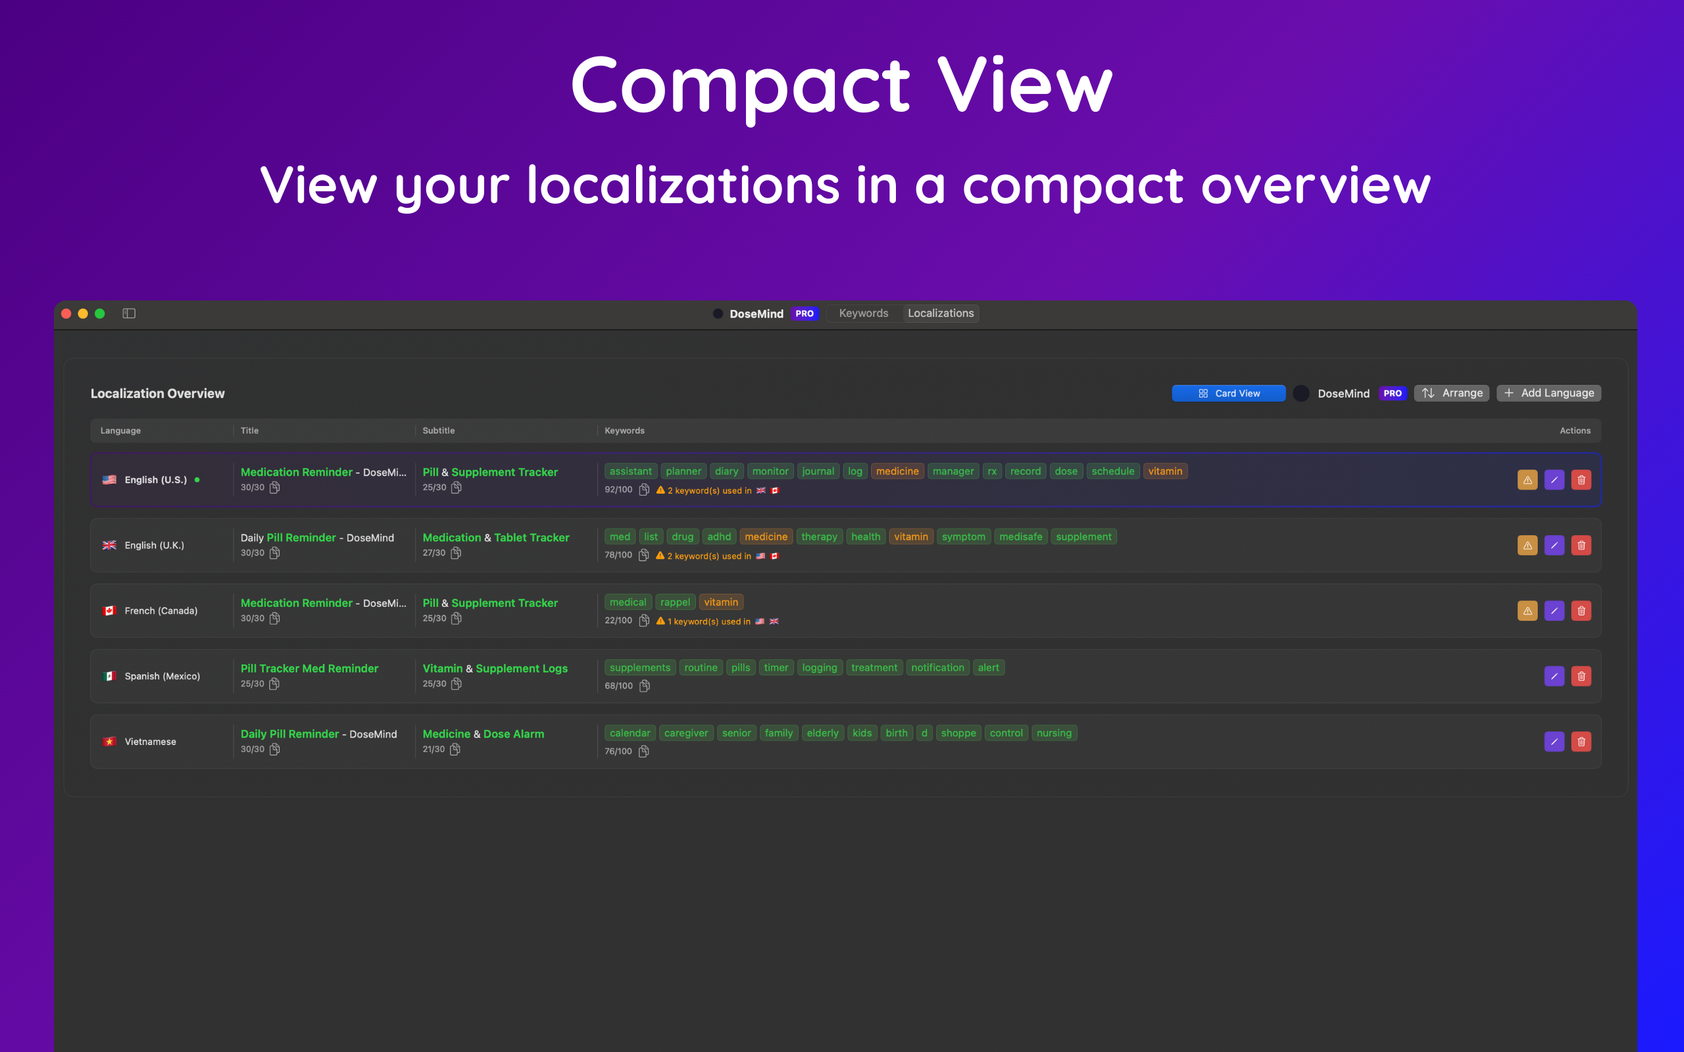Show the warning for English (U.K.) row
This screenshot has width=1684, height=1052.
[1527, 546]
